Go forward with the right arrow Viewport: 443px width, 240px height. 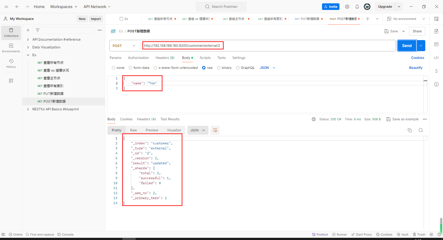(x=27, y=7)
